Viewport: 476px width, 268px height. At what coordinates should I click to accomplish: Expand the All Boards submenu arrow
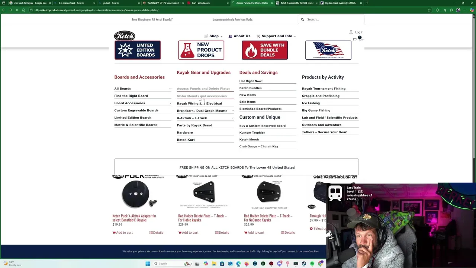pyautogui.click(x=170, y=89)
